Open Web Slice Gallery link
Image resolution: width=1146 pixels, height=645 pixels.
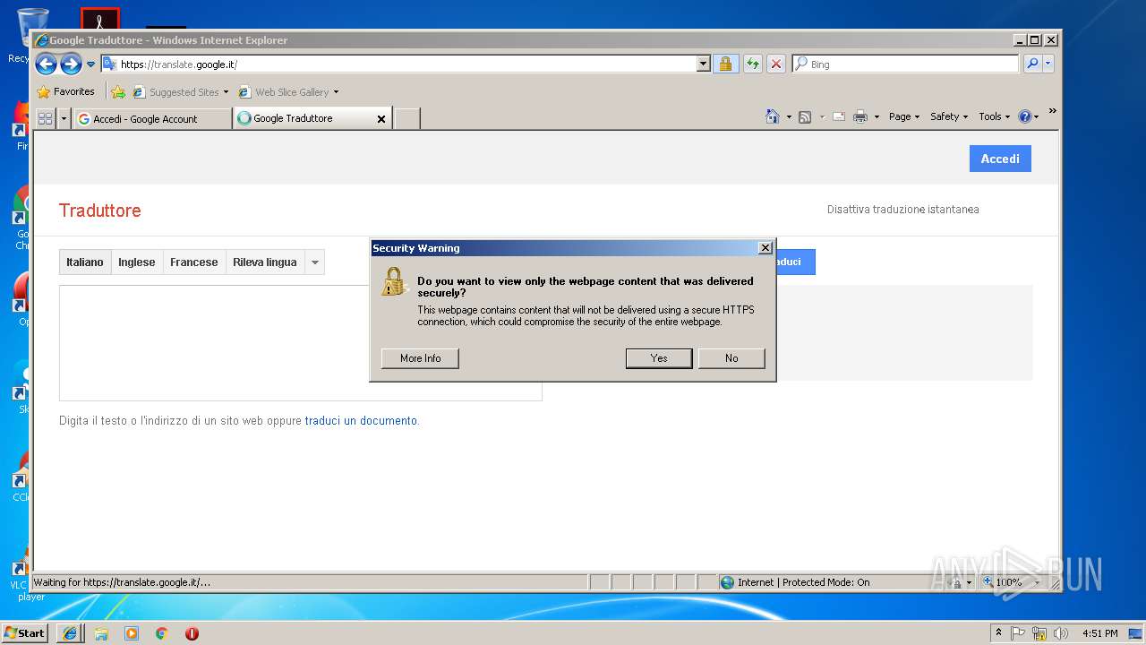tap(288, 91)
